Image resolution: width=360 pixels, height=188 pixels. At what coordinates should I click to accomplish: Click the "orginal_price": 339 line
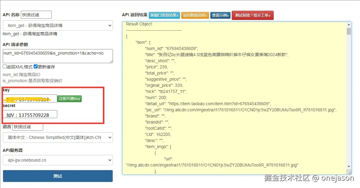click(164, 85)
